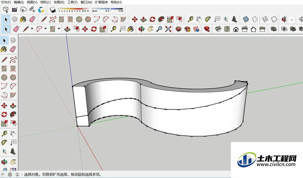Click the user sign-in status bar icon
The height and width of the screenshot is (178, 303).
(x=17, y=175)
